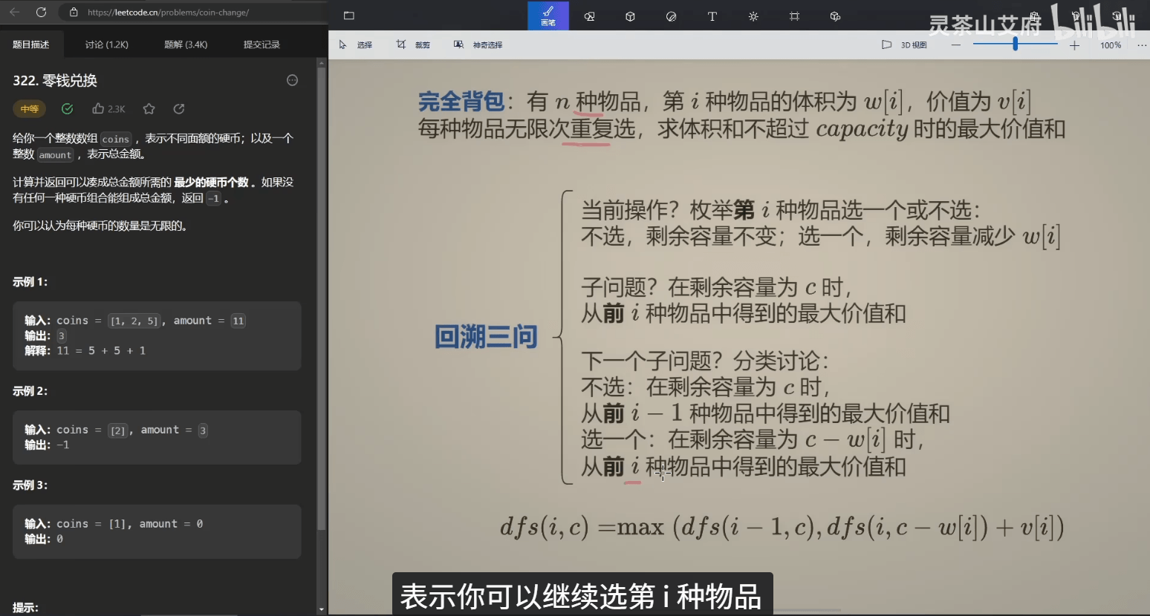Open the 3D shapes tool
Viewport: 1150px width, 616px height.
630,16
